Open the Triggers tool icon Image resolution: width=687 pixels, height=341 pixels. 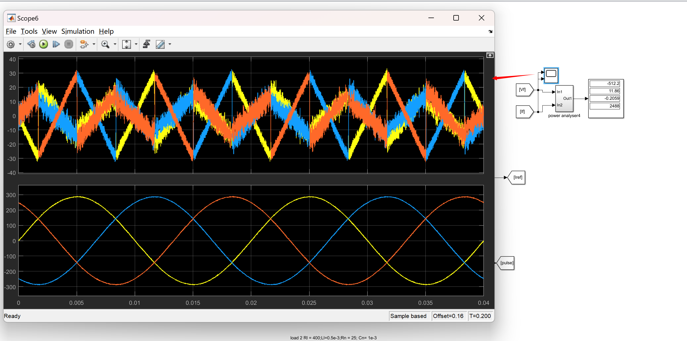click(147, 44)
